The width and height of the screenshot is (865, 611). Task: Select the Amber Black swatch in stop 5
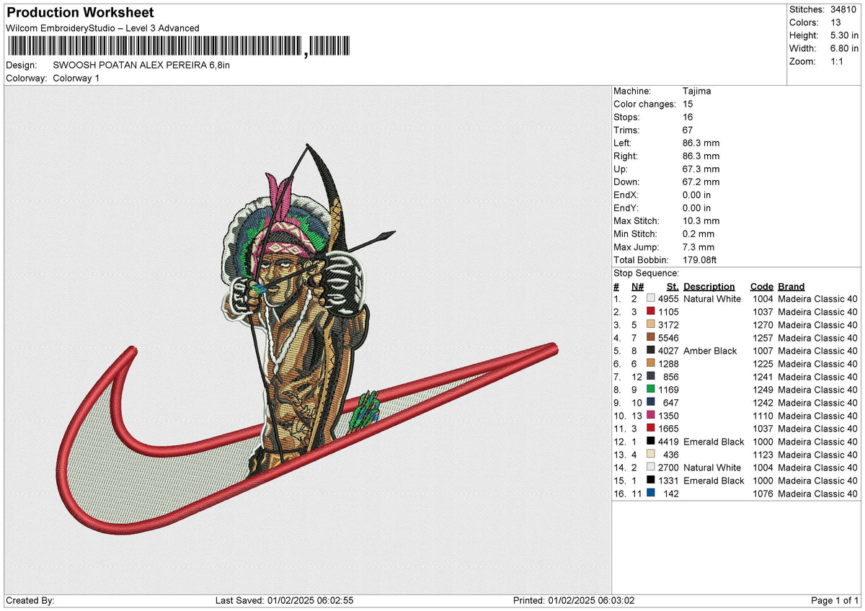tap(651, 350)
